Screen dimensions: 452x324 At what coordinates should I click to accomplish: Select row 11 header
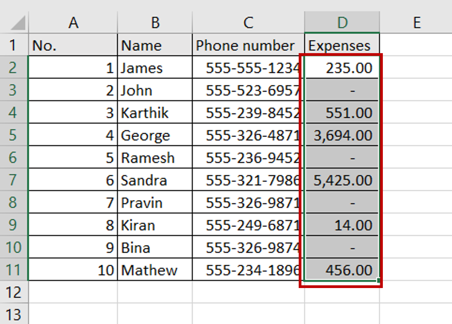pyautogui.click(x=14, y=270)
